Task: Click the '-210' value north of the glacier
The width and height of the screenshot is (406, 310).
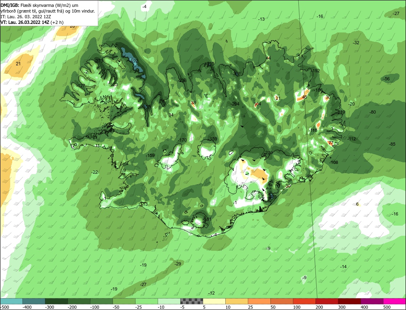Action: [268, 153]
